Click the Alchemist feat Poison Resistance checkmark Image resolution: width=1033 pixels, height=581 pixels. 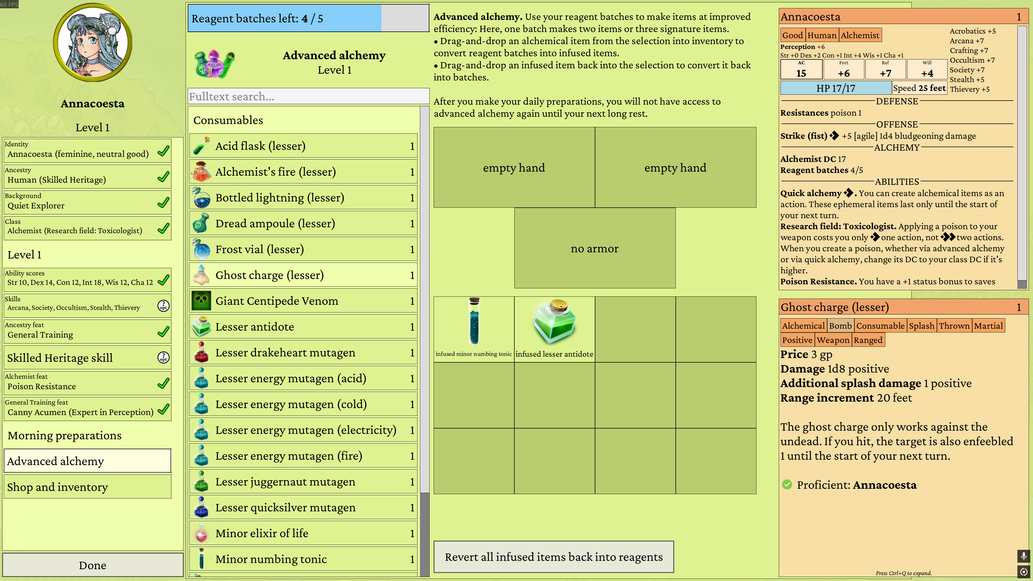click(x=163, y=384)
